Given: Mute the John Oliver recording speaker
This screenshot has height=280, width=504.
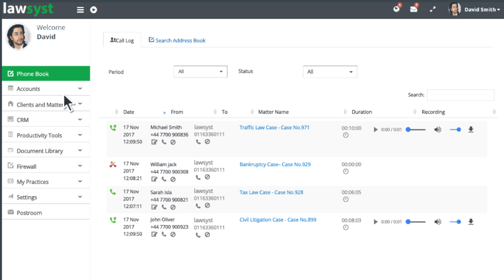Looking at the screenshot, I should click(438, 222).
